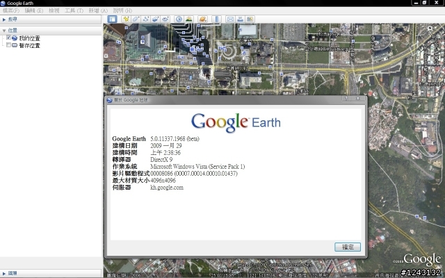Click the N compass indicator on map
This screenshot has width=445, height=278.
click(430, 28)
